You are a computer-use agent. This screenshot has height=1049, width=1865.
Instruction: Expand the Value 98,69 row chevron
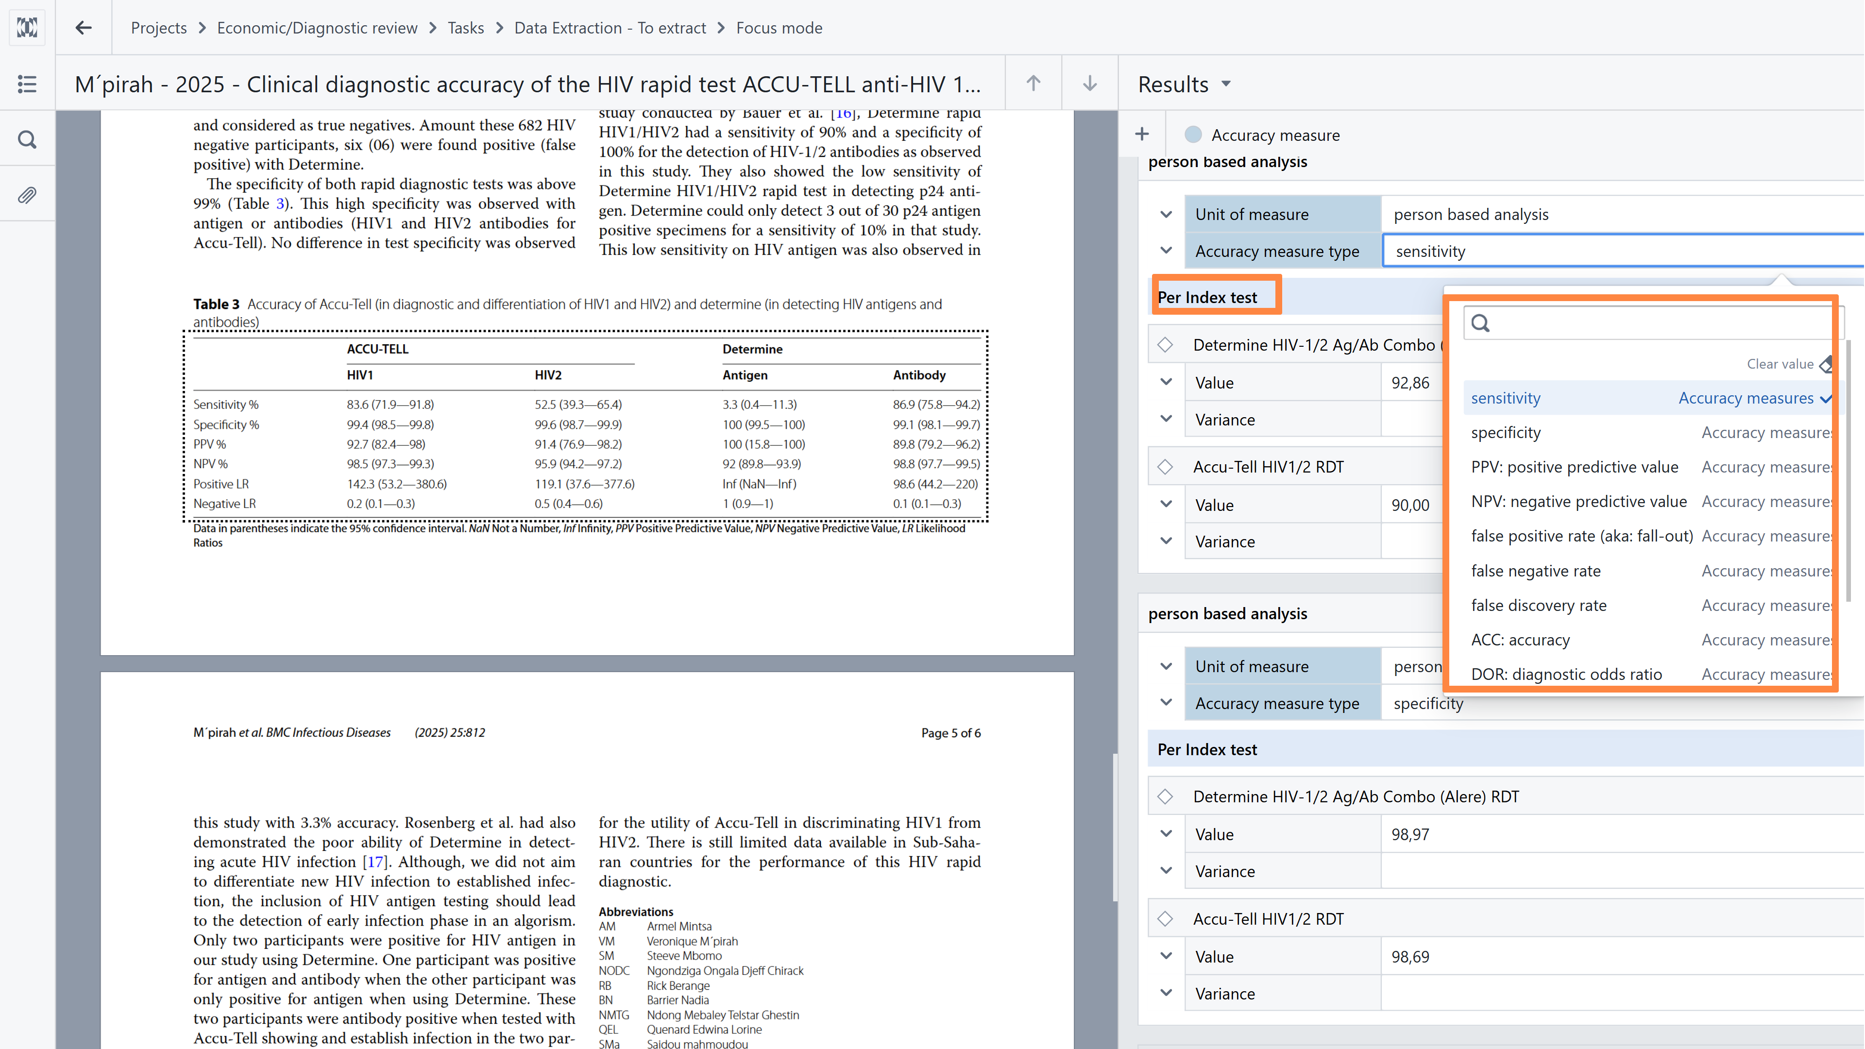1166,956
